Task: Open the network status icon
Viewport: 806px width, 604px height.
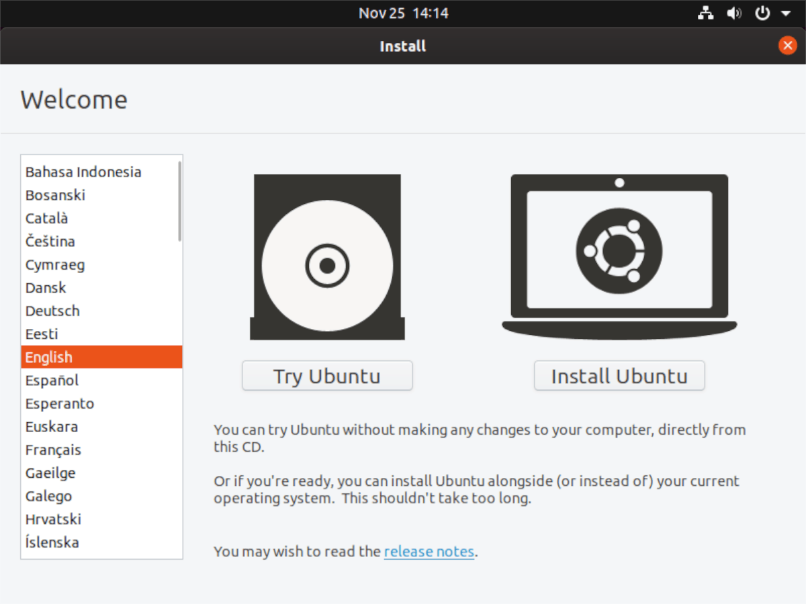Action: pyautogui.click(x=705, y=13)
